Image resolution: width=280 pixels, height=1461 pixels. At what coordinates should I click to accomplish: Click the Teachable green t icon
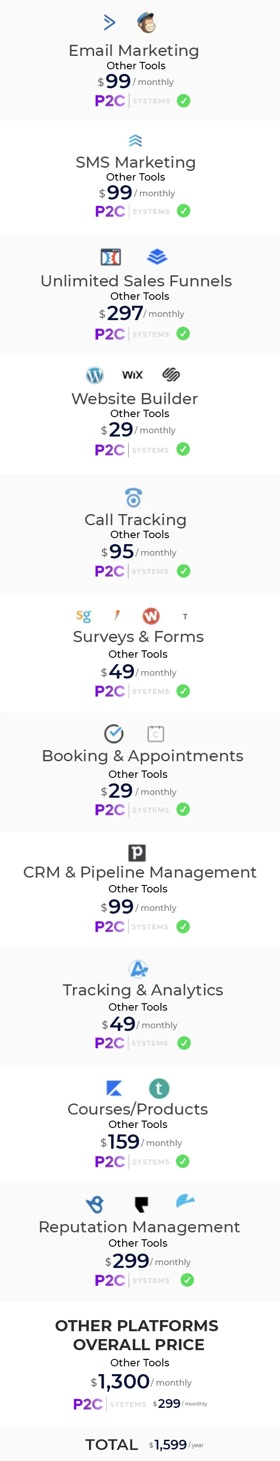(159, 1088)
